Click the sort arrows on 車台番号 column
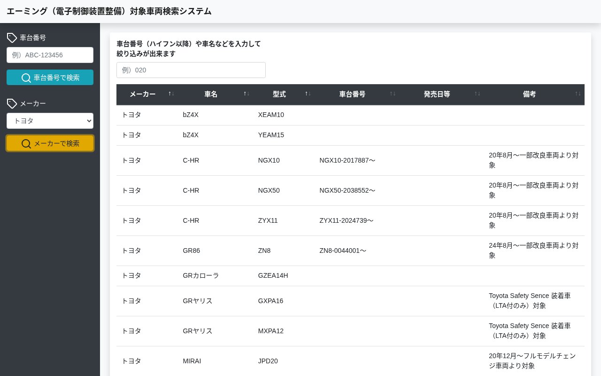The height and width of the screenshot is (376, 601). click(x=393, y=94)
